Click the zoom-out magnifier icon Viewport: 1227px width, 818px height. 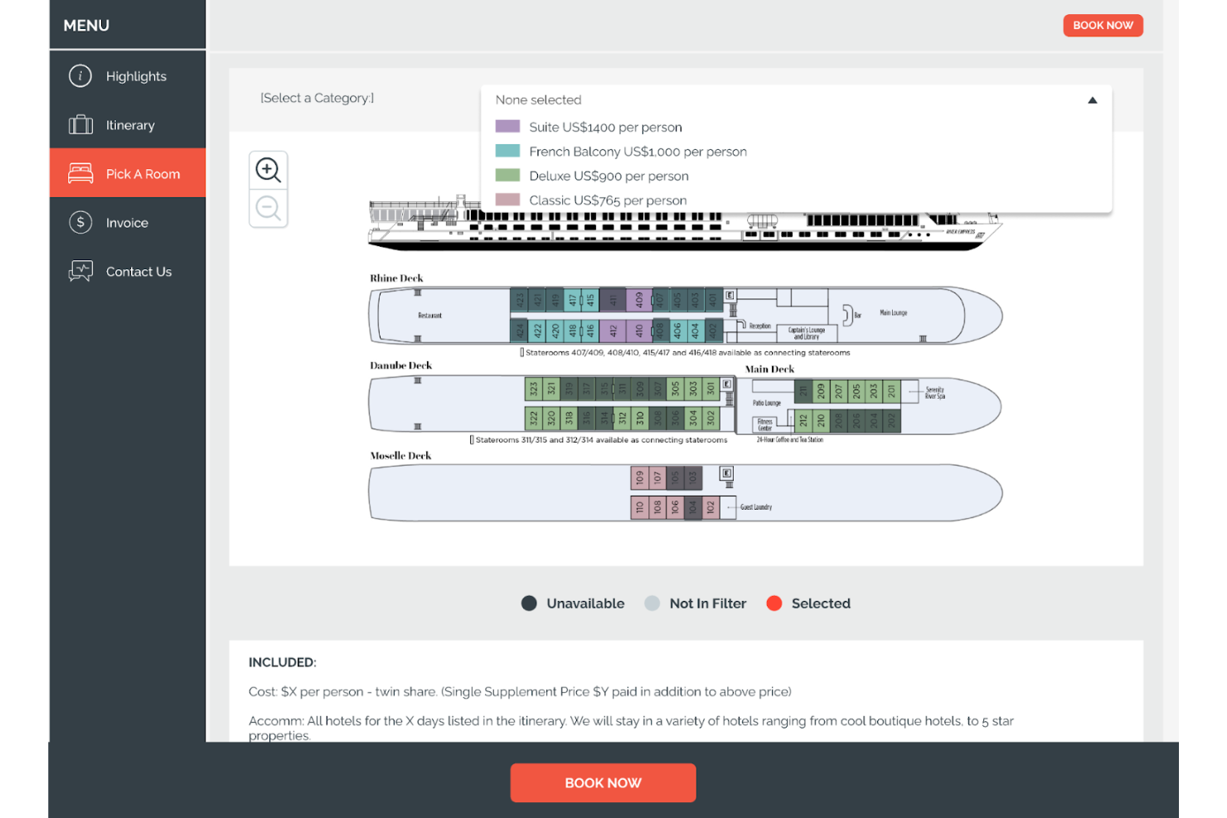click(x=268, y=208)
